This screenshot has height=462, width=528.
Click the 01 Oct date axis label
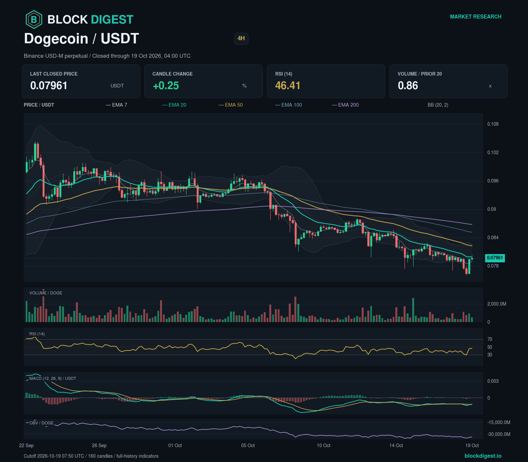coord(175,445)
